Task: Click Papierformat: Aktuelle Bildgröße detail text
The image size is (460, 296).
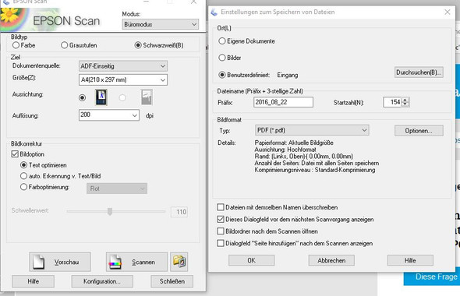Action: click(294, 143)
